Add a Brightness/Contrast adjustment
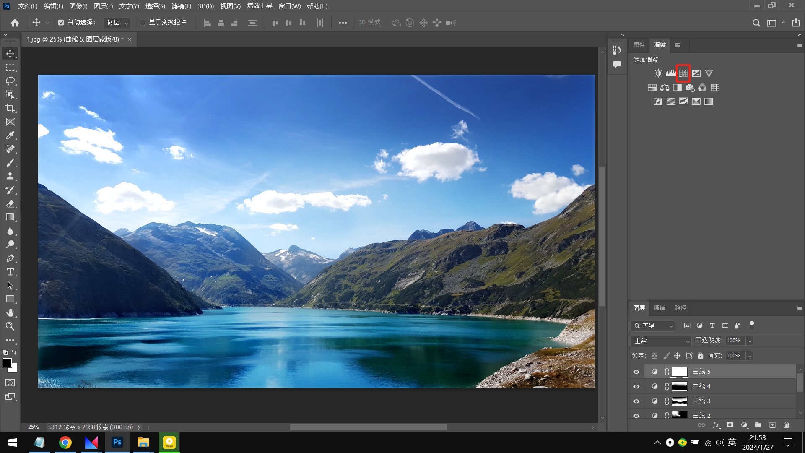 pos(658,73)
